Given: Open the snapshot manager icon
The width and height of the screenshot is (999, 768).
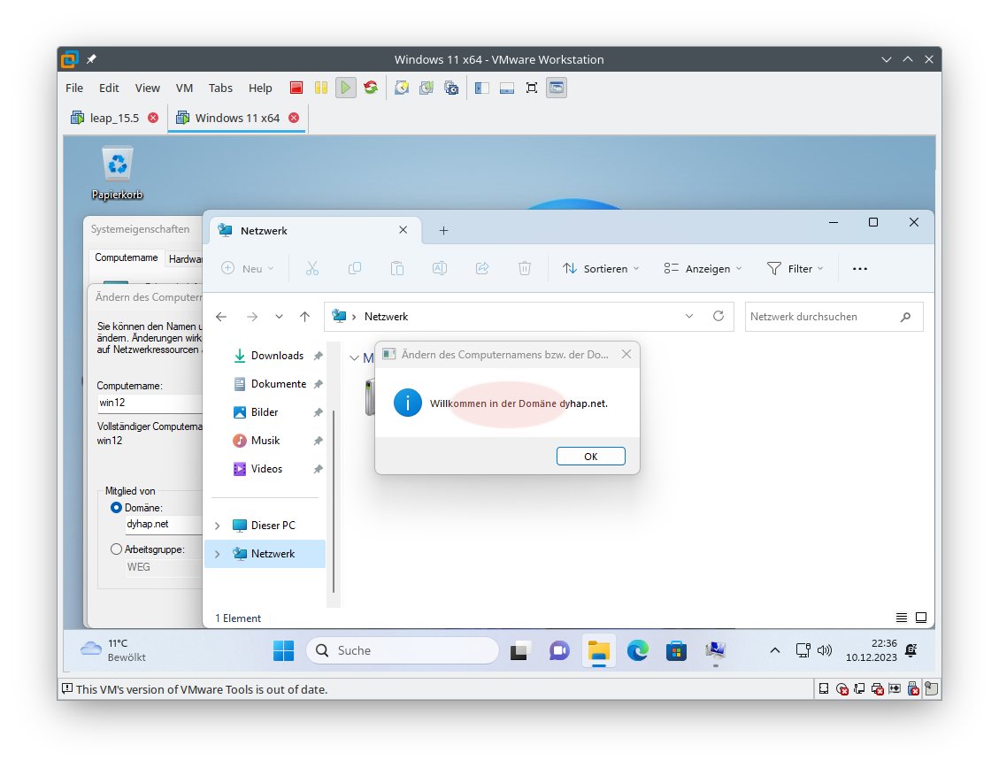Looking at the screenshot, I should tap(451, 88).
